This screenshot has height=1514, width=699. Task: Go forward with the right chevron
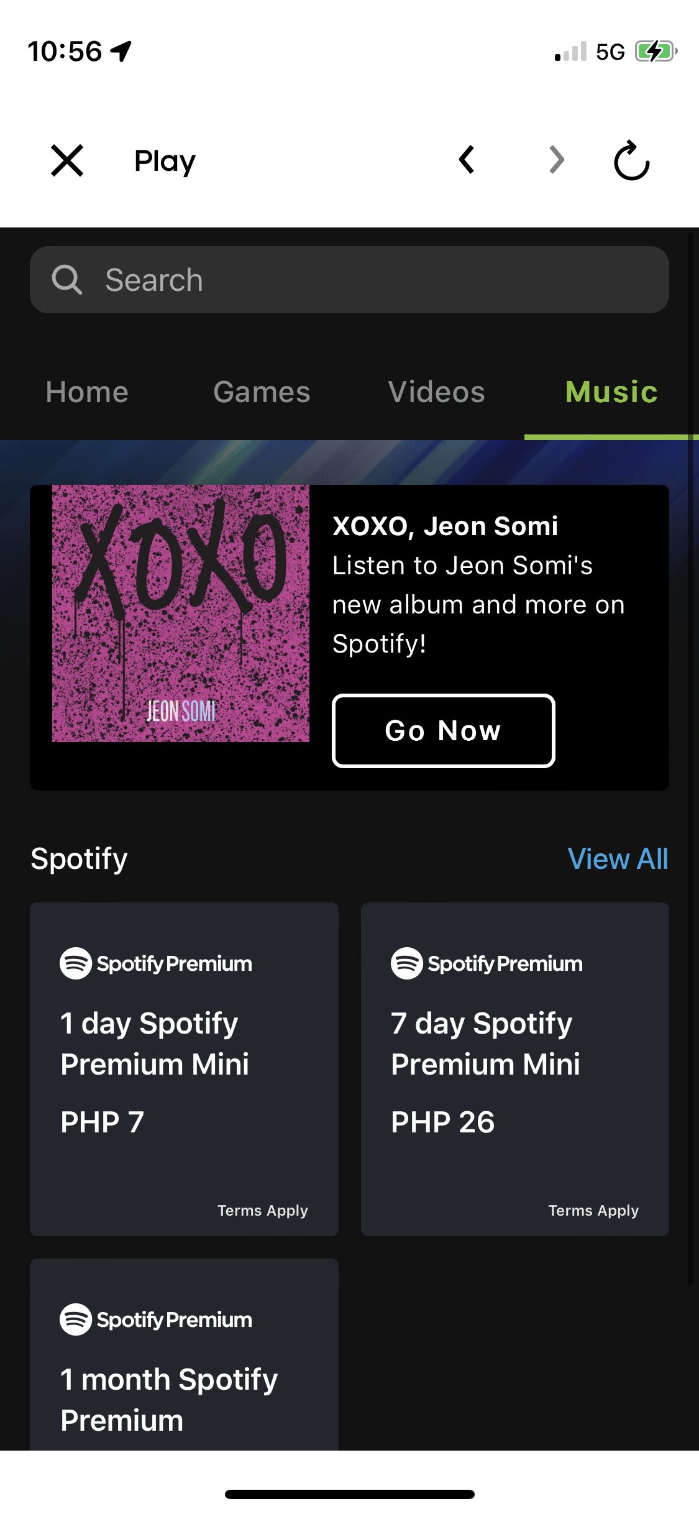[x=557, y=160]
